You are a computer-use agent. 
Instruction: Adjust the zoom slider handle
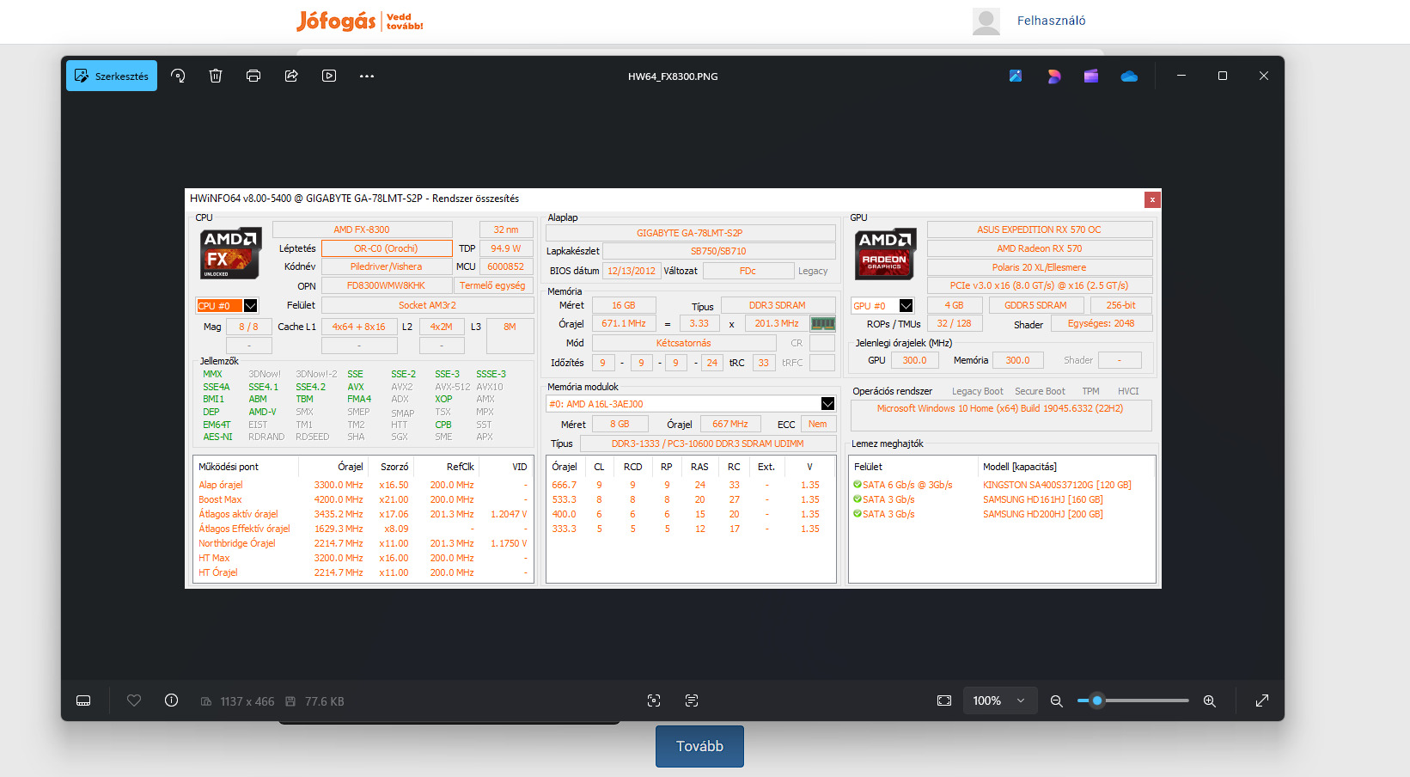[1097, 701]
